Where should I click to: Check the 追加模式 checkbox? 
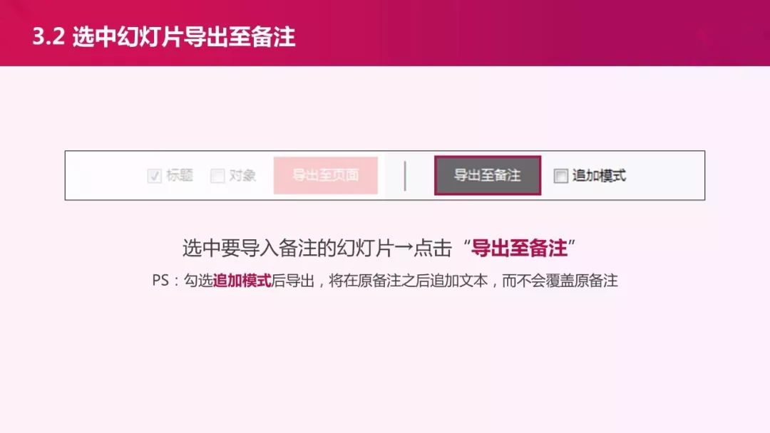click(560, 176)
